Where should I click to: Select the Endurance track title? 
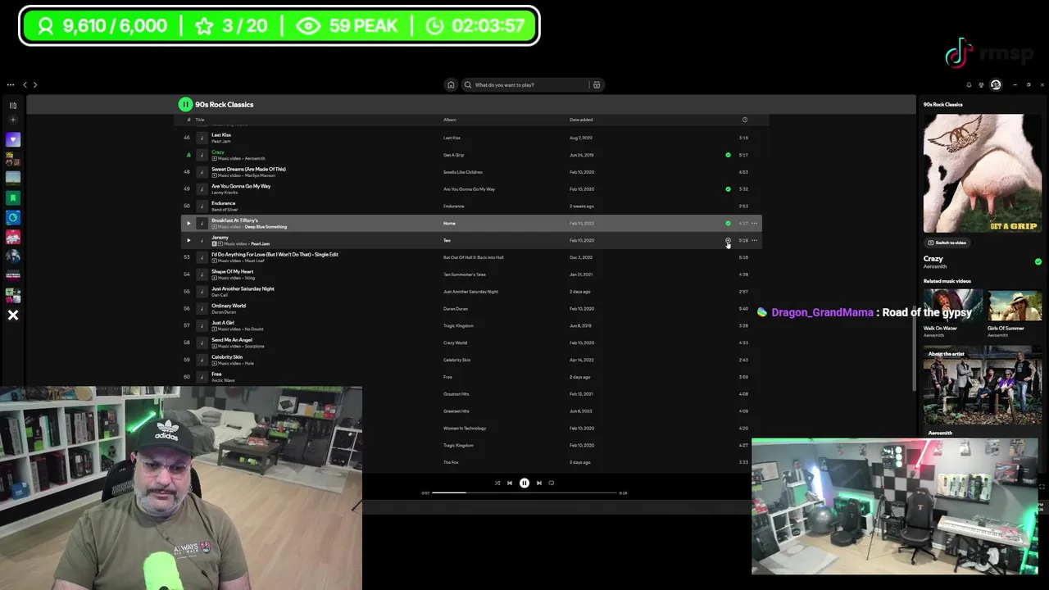tap(224, 203)
